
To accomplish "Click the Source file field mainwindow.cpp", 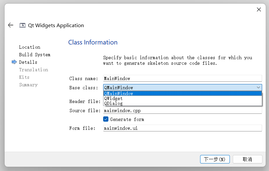I will 182,111.
